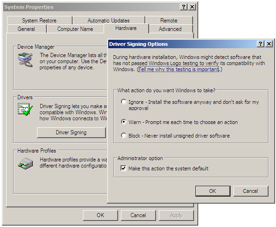Screen dimensions: 276x227
Task: Click the 'Drivers' group label
Action: point(25,97)
